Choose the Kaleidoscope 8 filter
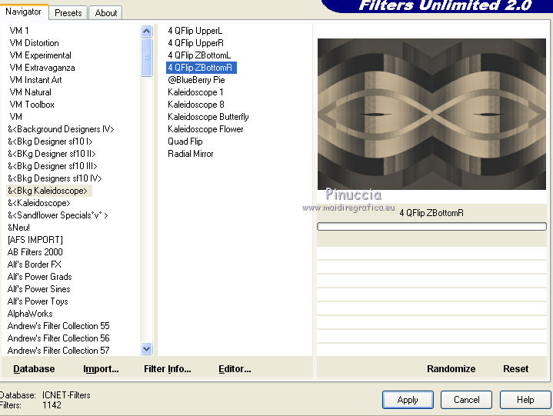553x416 pixels. [196, 105]
